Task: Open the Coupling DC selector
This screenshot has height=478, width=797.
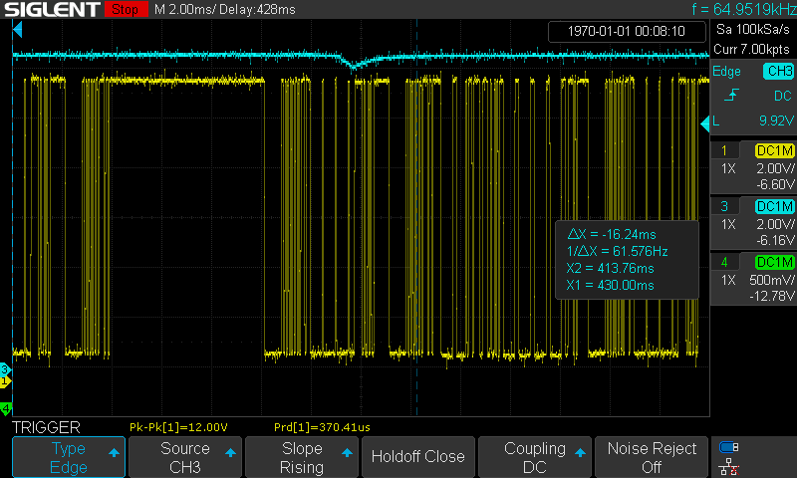Action: 534,457
